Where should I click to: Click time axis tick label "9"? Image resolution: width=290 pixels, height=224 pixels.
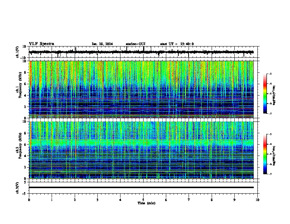(234, 199)
